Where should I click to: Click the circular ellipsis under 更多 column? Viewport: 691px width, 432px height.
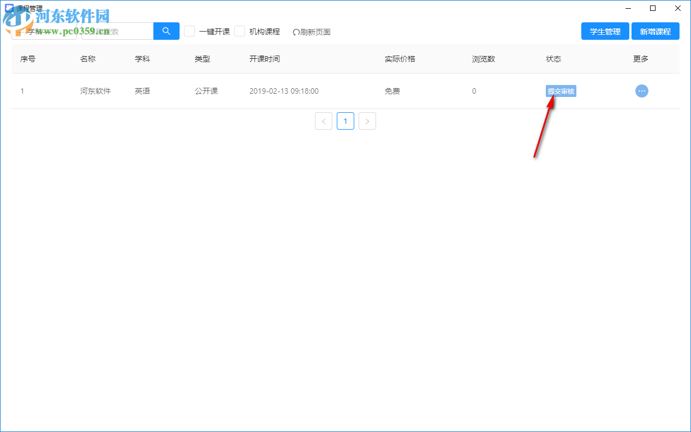(642, 91)
